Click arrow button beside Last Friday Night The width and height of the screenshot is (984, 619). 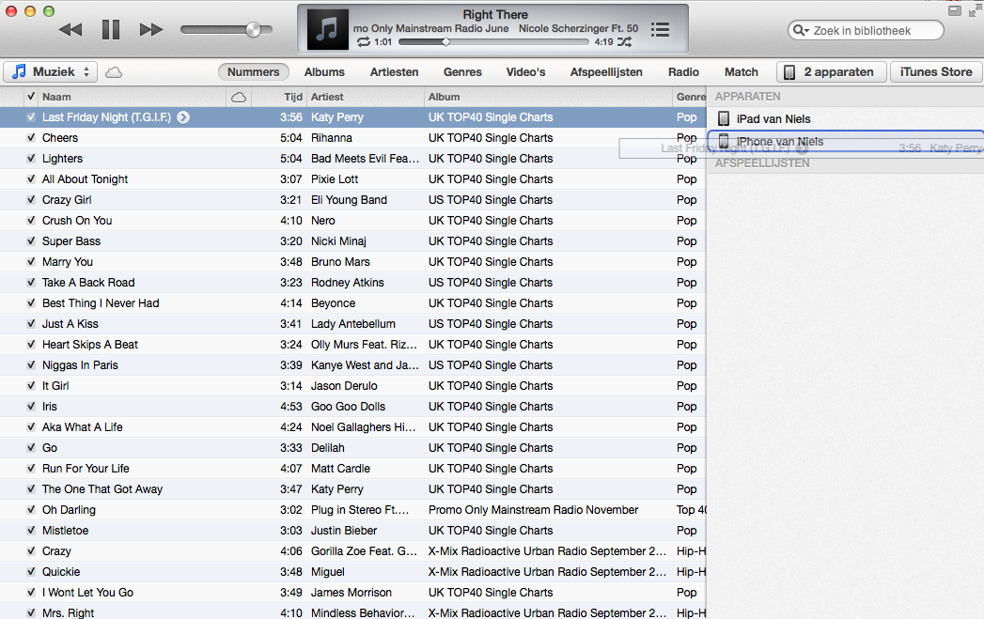tap(183, 117)
